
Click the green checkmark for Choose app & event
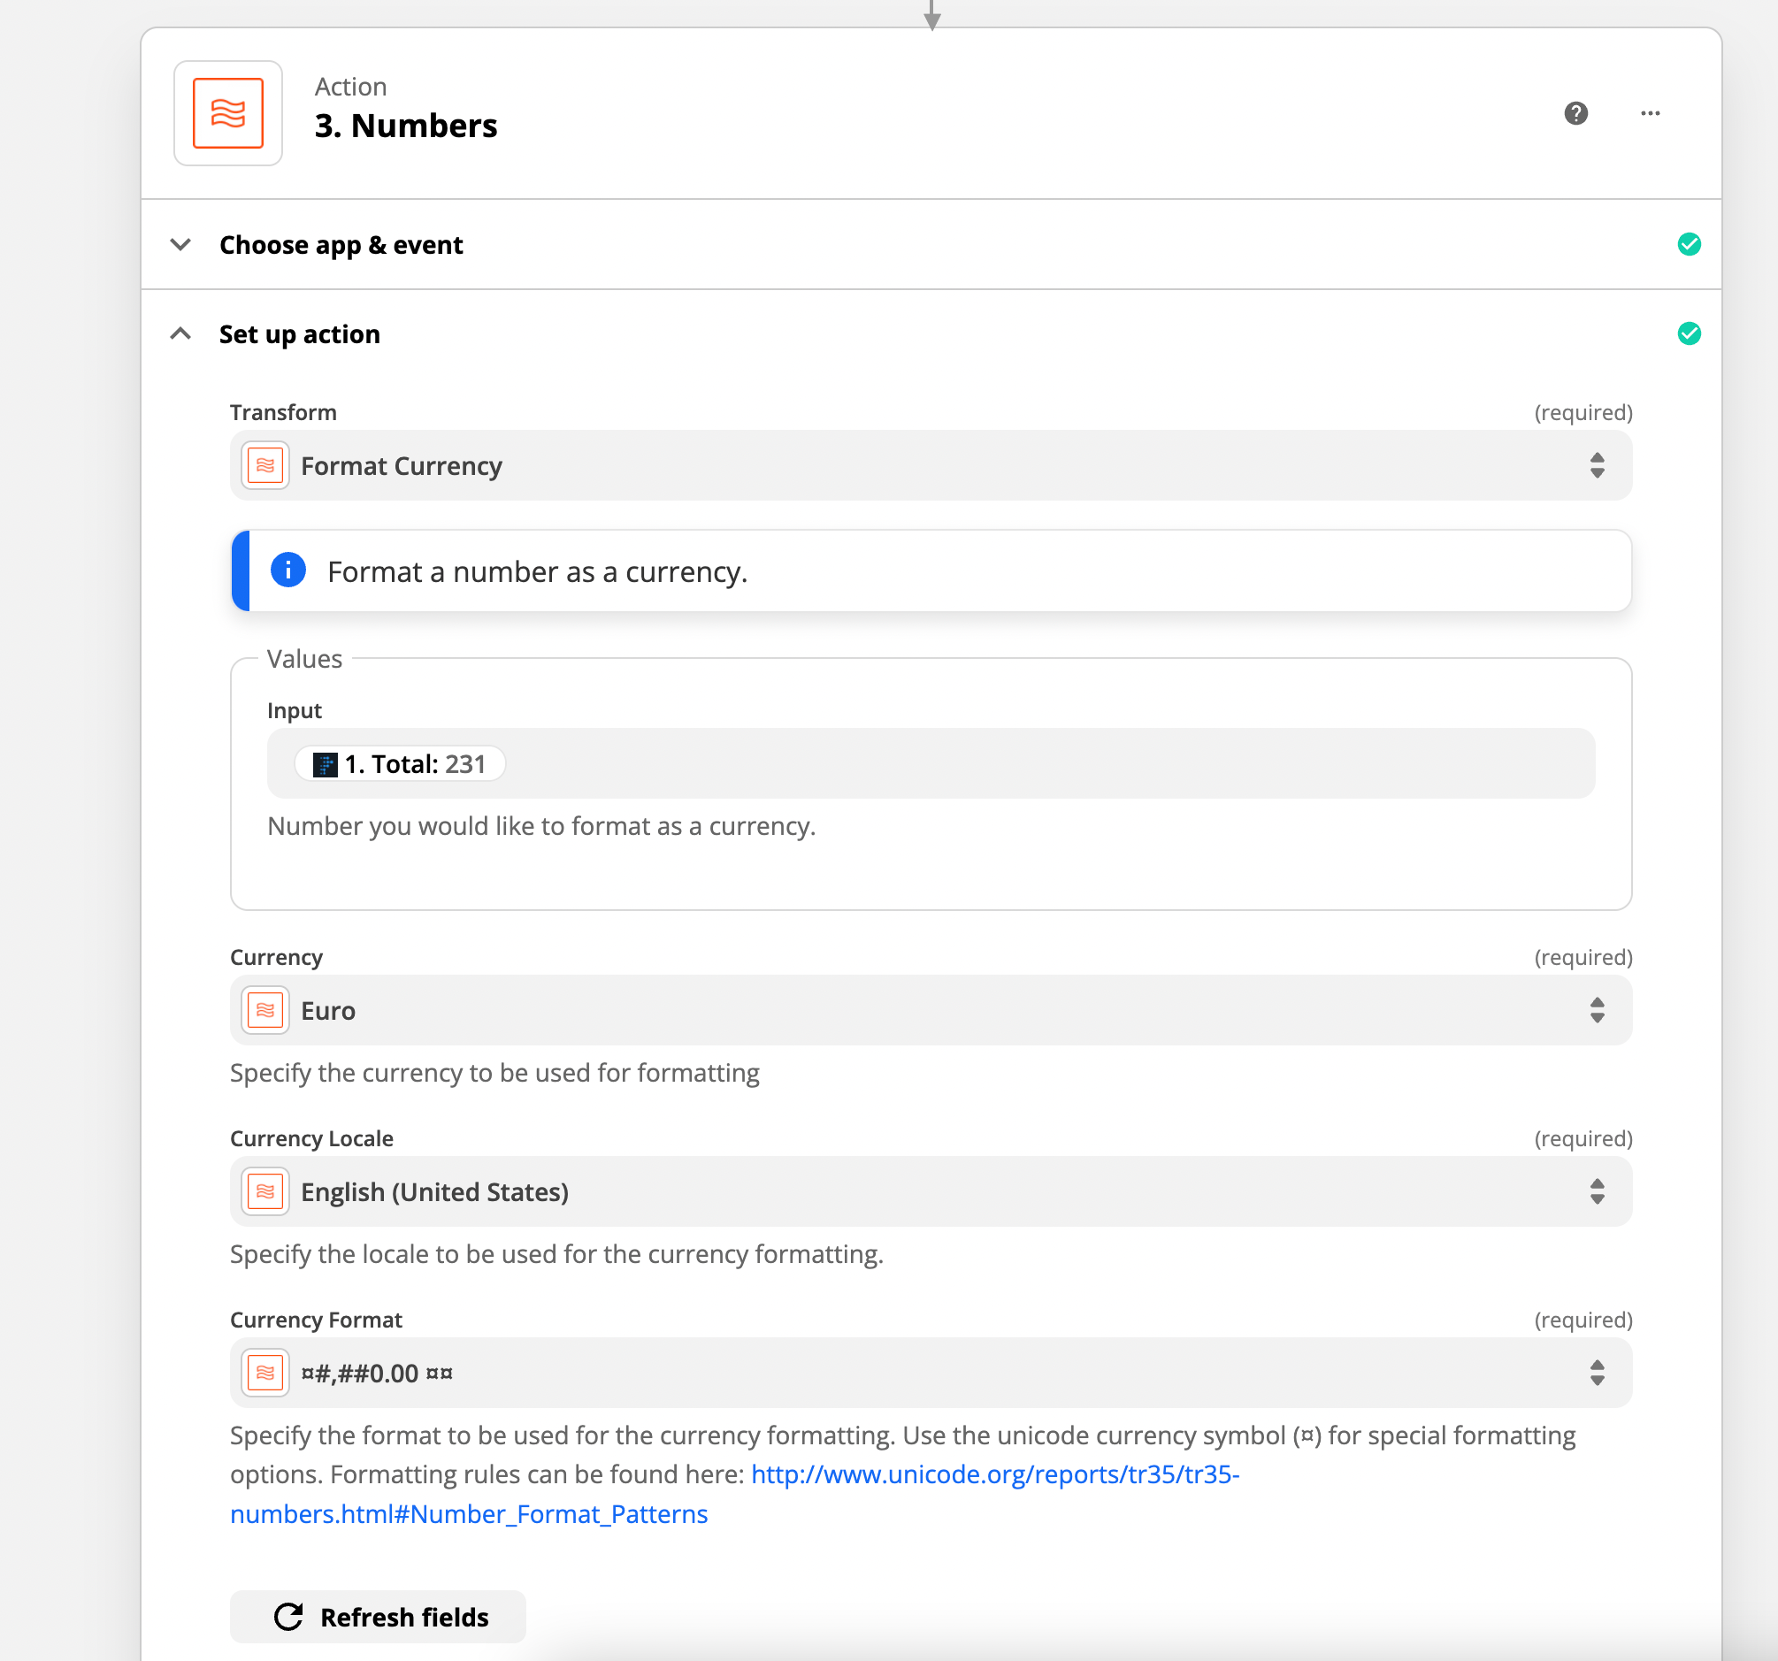1689,244
